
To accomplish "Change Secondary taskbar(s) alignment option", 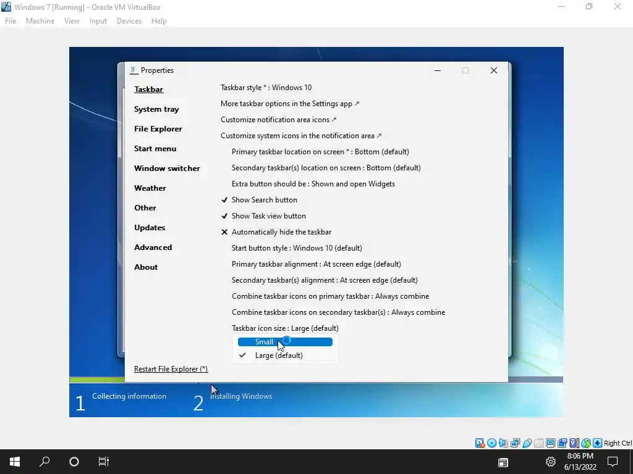I will tap(325, 280).
